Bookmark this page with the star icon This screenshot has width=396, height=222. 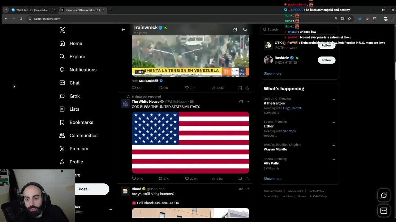[x=349, y=19]
